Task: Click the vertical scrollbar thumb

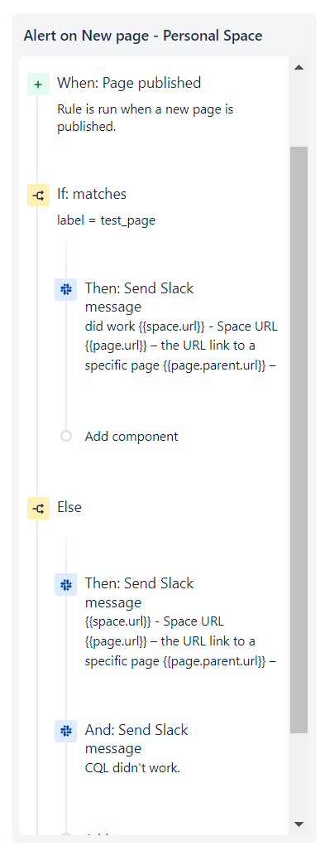Action: coord(299,440)
